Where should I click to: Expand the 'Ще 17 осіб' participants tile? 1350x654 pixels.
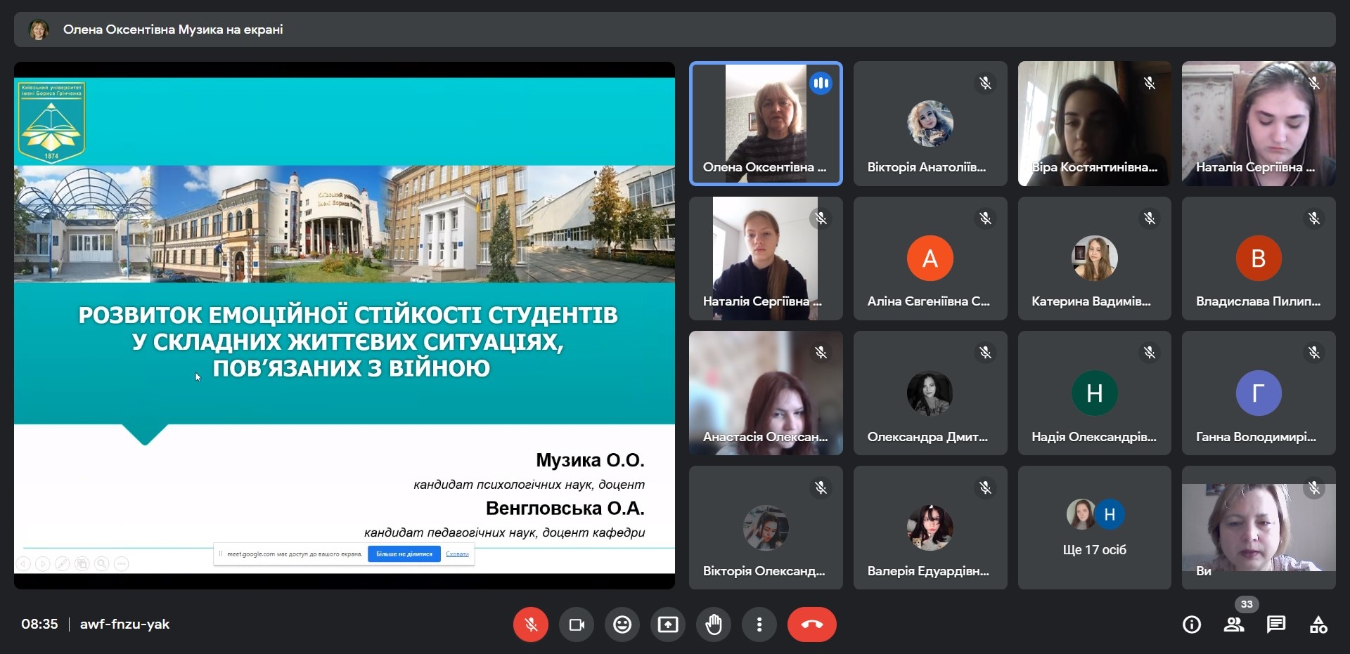(x=1094, y=528)
